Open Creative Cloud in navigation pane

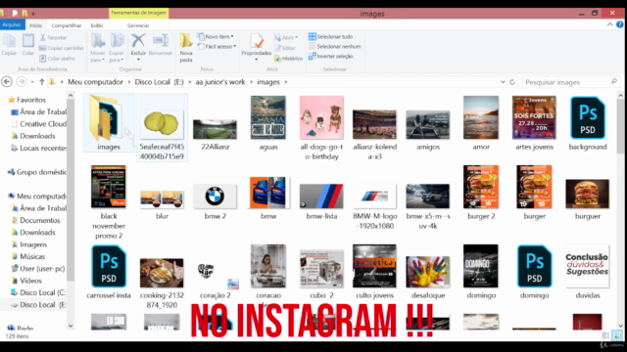[39, 124]
